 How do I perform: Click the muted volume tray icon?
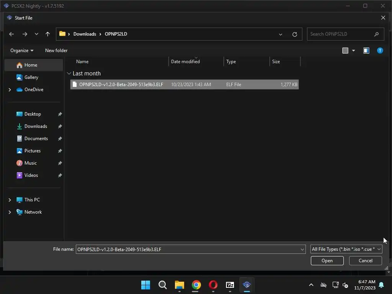coord(345,285)
